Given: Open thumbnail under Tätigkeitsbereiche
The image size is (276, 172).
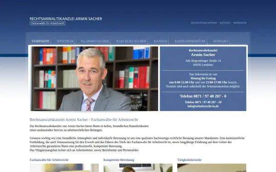Looking at the screenshot, I should [x=212, y=168].
